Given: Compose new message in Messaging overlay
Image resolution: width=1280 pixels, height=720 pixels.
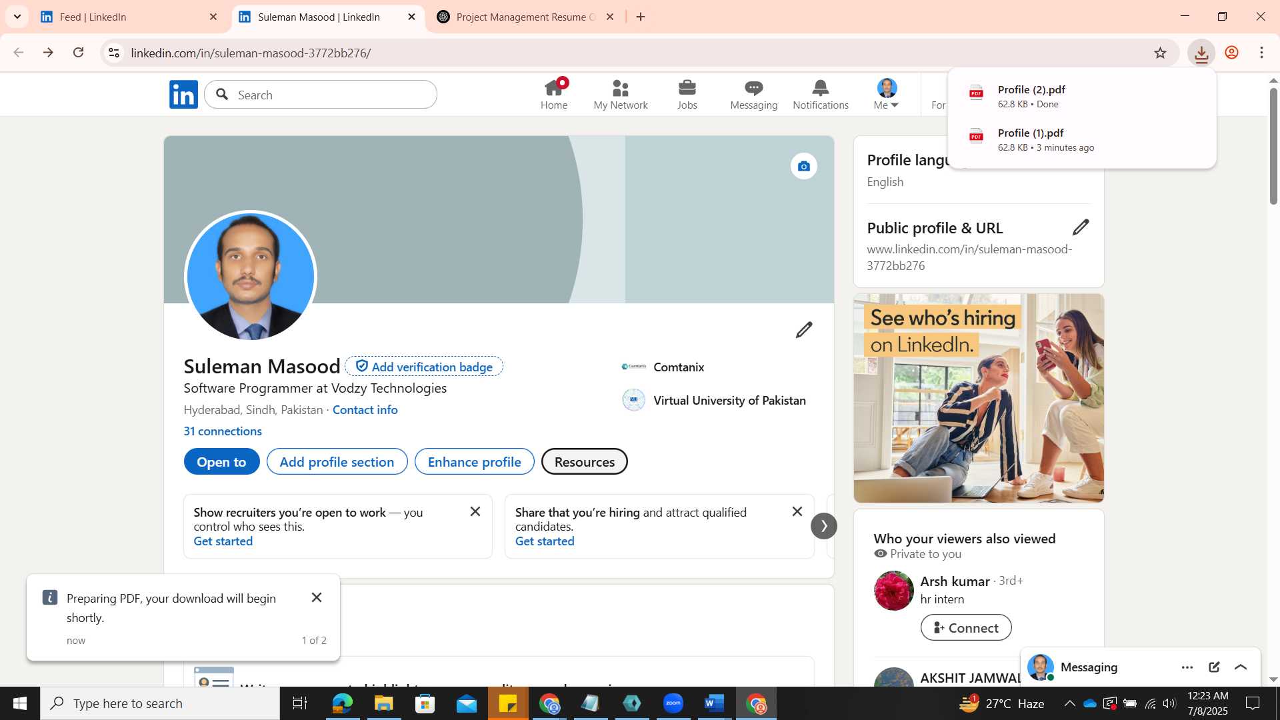Looking at the screenshot, I should [1214, 667].
